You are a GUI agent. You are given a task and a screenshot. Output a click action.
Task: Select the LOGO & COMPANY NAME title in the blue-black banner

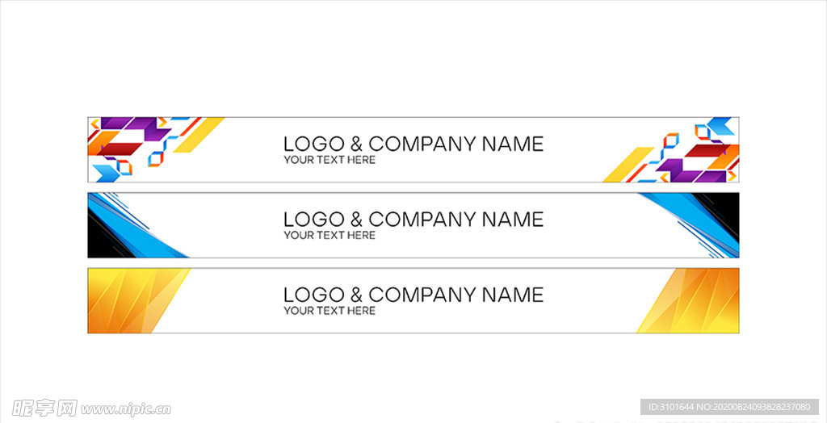point(413,220)
